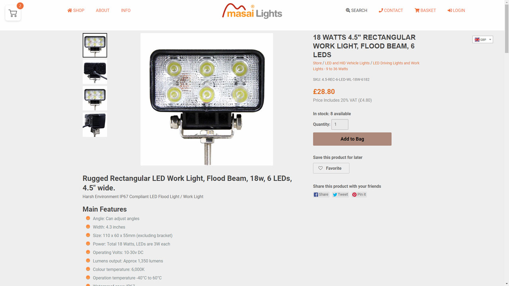Open the ABOUT menu item
The image size is (509, 286).
[x=103, y=10]
